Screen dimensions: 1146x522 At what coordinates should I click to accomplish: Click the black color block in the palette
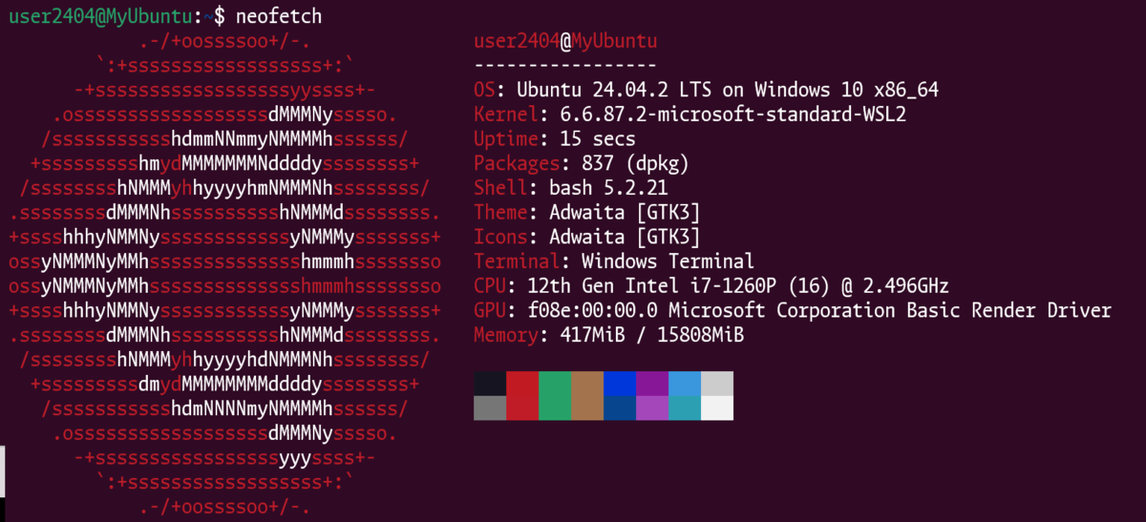pyautogui.click(x=490, y=384)
